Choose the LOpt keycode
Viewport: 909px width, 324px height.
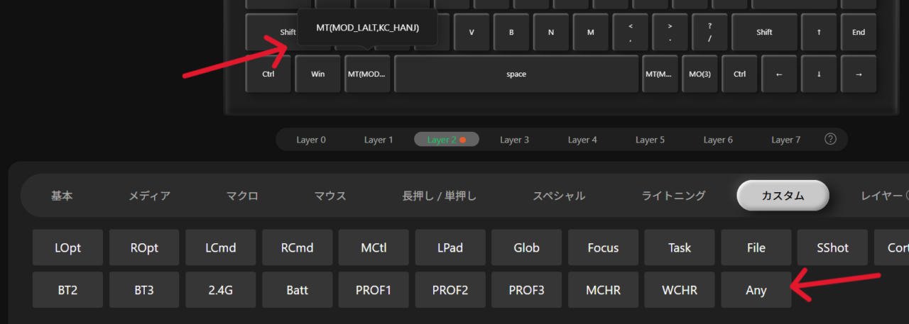(67, 247)
